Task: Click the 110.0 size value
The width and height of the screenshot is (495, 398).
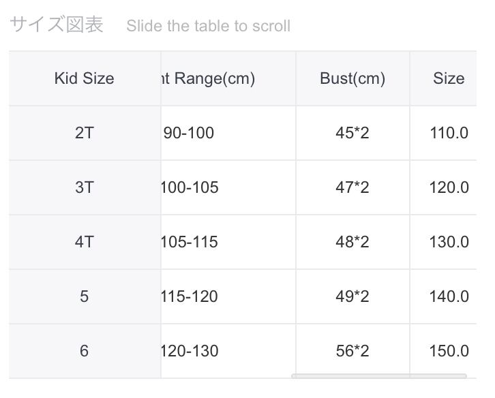Action: pos(449,133)
